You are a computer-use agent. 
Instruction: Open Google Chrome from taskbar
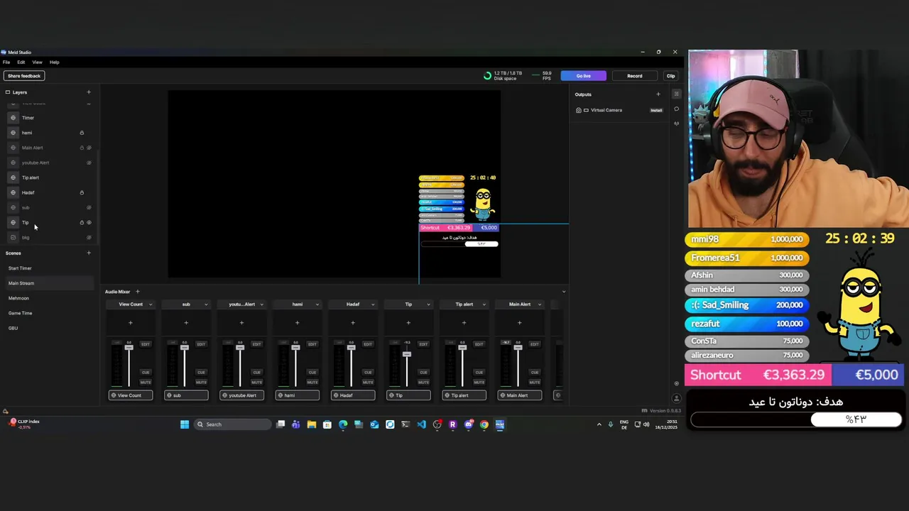point(484,424)
